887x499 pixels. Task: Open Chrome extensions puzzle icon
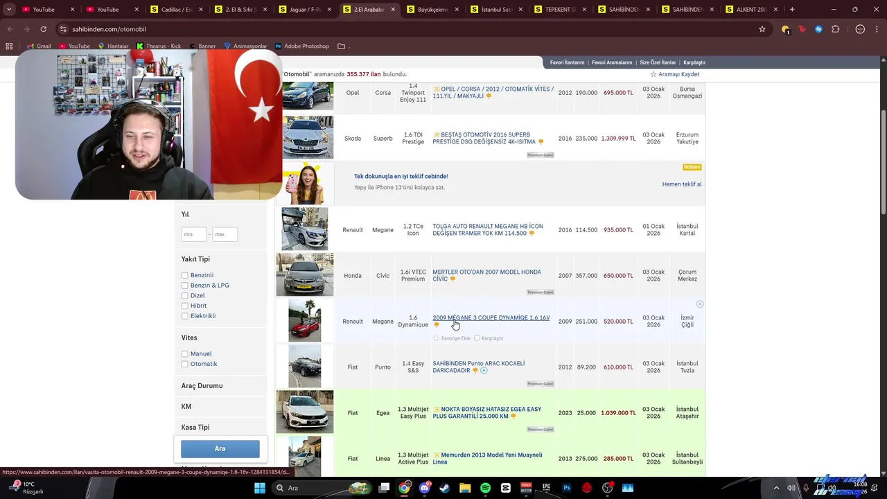835,29
